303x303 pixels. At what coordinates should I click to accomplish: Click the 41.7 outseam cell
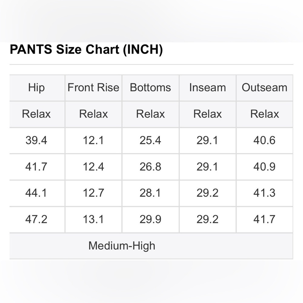tap(264, 219)
